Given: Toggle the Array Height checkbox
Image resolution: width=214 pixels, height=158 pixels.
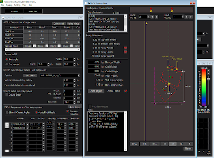Looking at the screenshot, I should click(125, 48).
